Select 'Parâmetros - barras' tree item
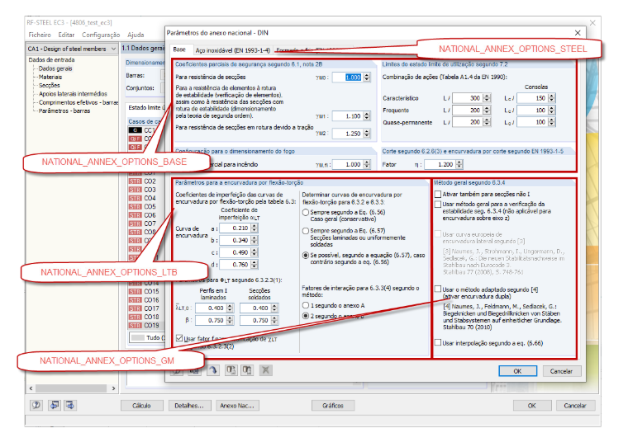The width and height of the screenshot is (628, 447). tap(64, 111)
